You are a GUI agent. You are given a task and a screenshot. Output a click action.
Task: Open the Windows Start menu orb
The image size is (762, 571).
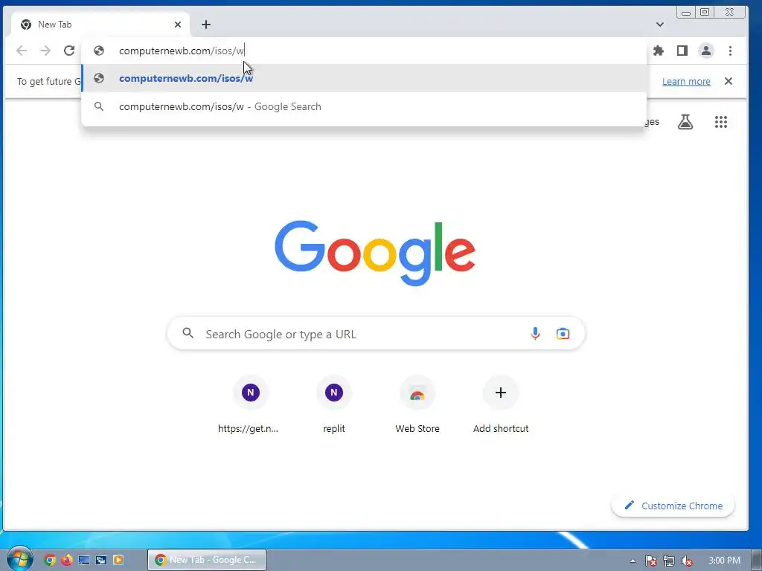(x=20, y=559)
